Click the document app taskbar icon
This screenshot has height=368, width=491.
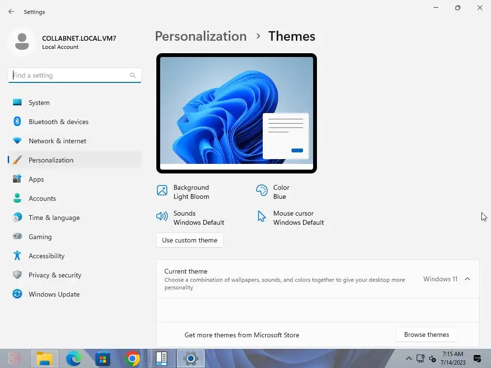point(162,358)
